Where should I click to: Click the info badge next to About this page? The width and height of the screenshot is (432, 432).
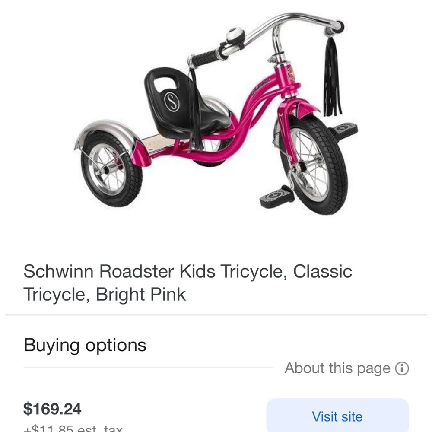coord(403,368)
